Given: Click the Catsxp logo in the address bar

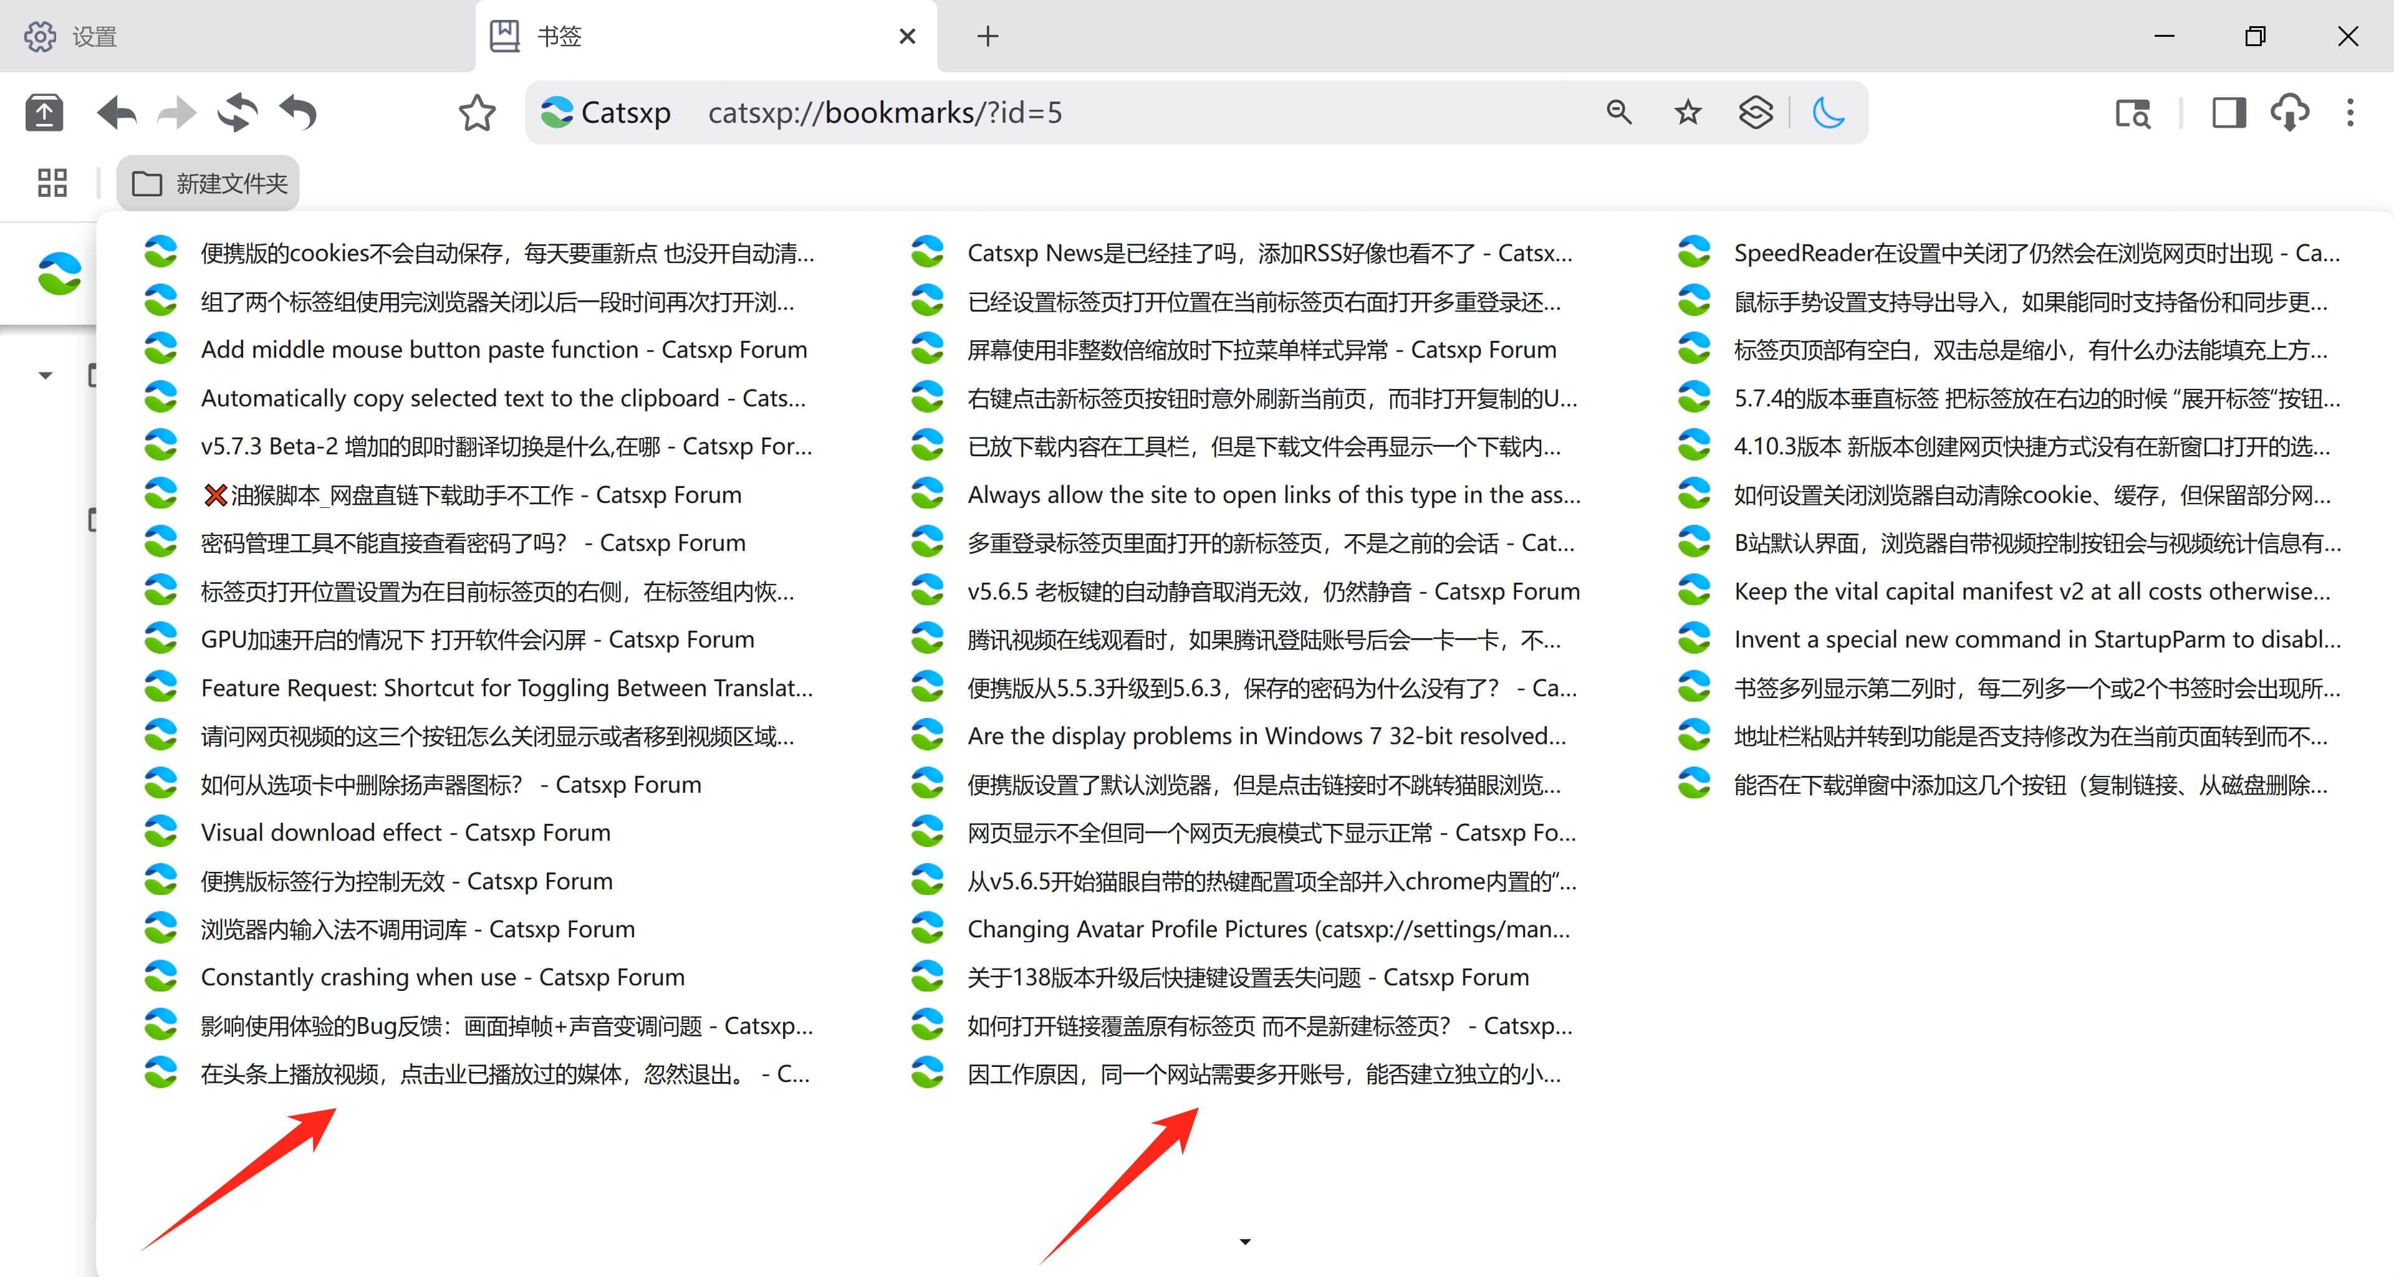Looking at the screenshot, I should point(557,112).
